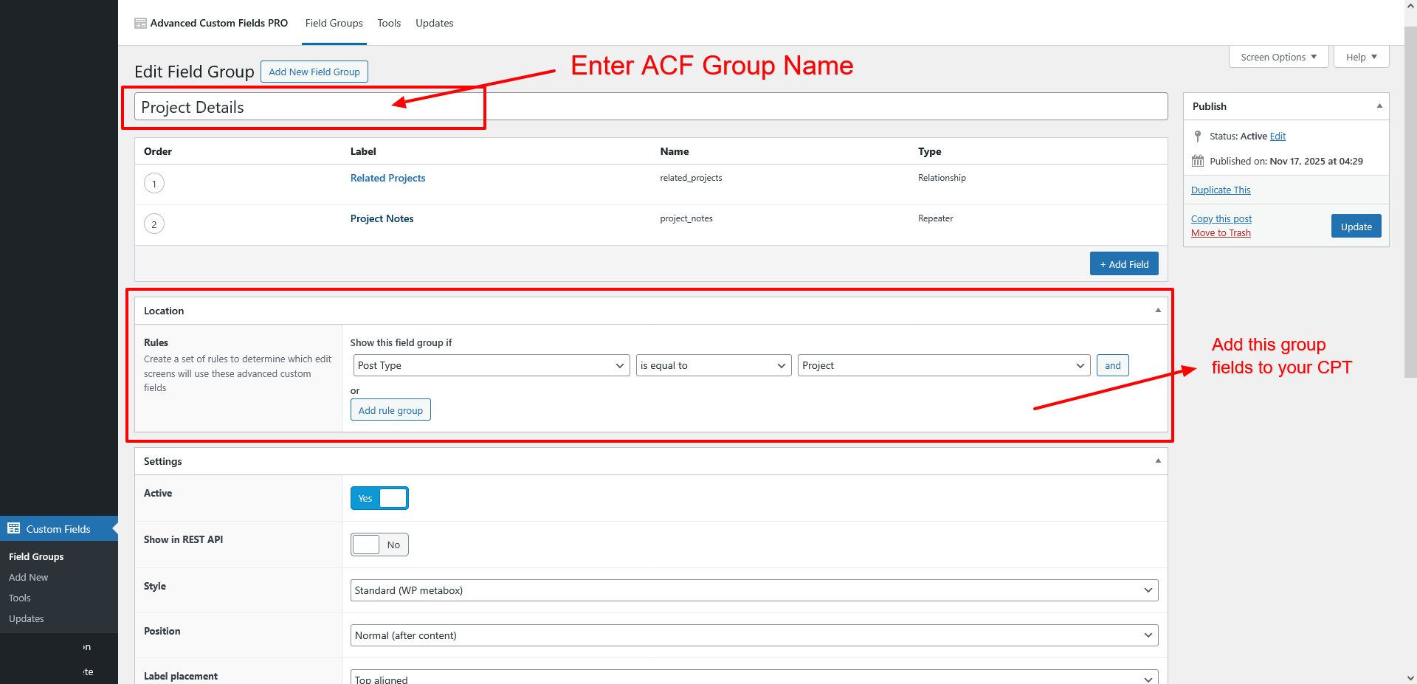Viewport: 1417px width, 684px height.
Task: Collapse the Publish panel with its arrow
Action: [x=1379, y=106]
